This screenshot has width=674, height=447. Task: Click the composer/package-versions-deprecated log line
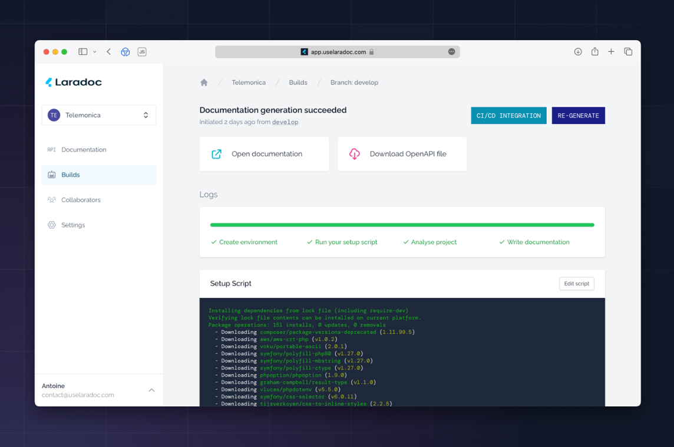[x=315, y=332]
